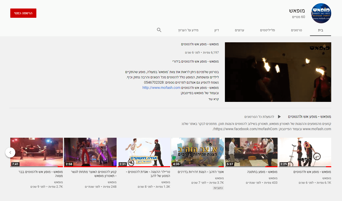Click the carousel previous-arrow round button
This screenshot has height=201, width=342.
(10, 152)
